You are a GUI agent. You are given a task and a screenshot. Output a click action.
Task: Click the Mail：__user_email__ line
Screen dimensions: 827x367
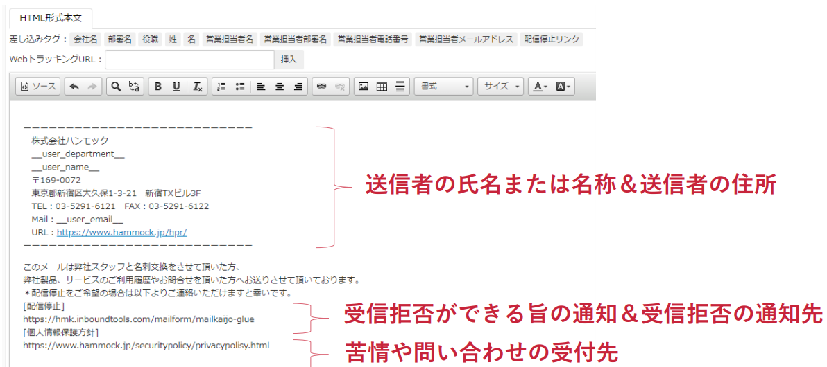coord(77,220)
